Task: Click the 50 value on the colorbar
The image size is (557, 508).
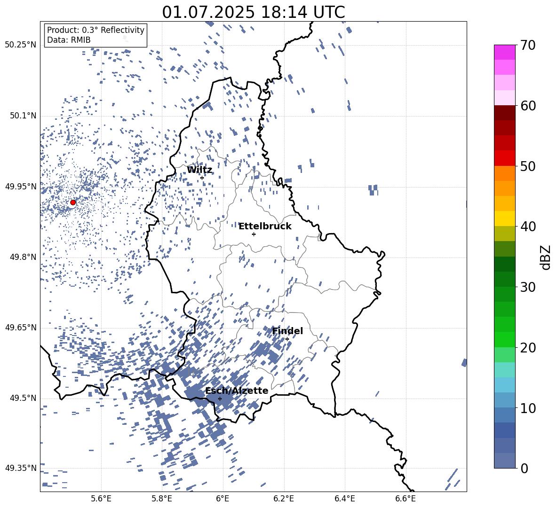Action: (528, 166)
